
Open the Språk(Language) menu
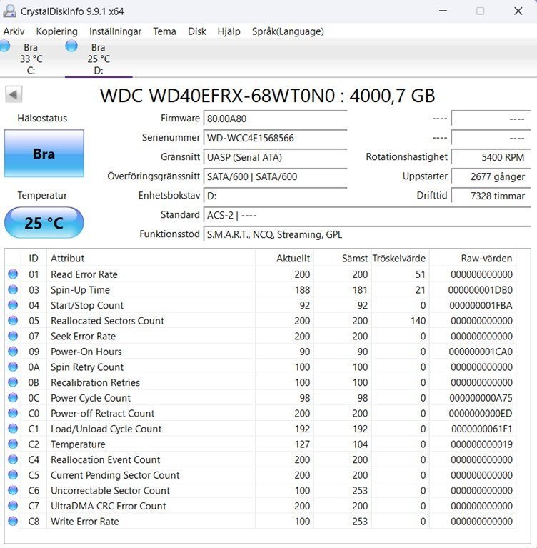(288, 31)
